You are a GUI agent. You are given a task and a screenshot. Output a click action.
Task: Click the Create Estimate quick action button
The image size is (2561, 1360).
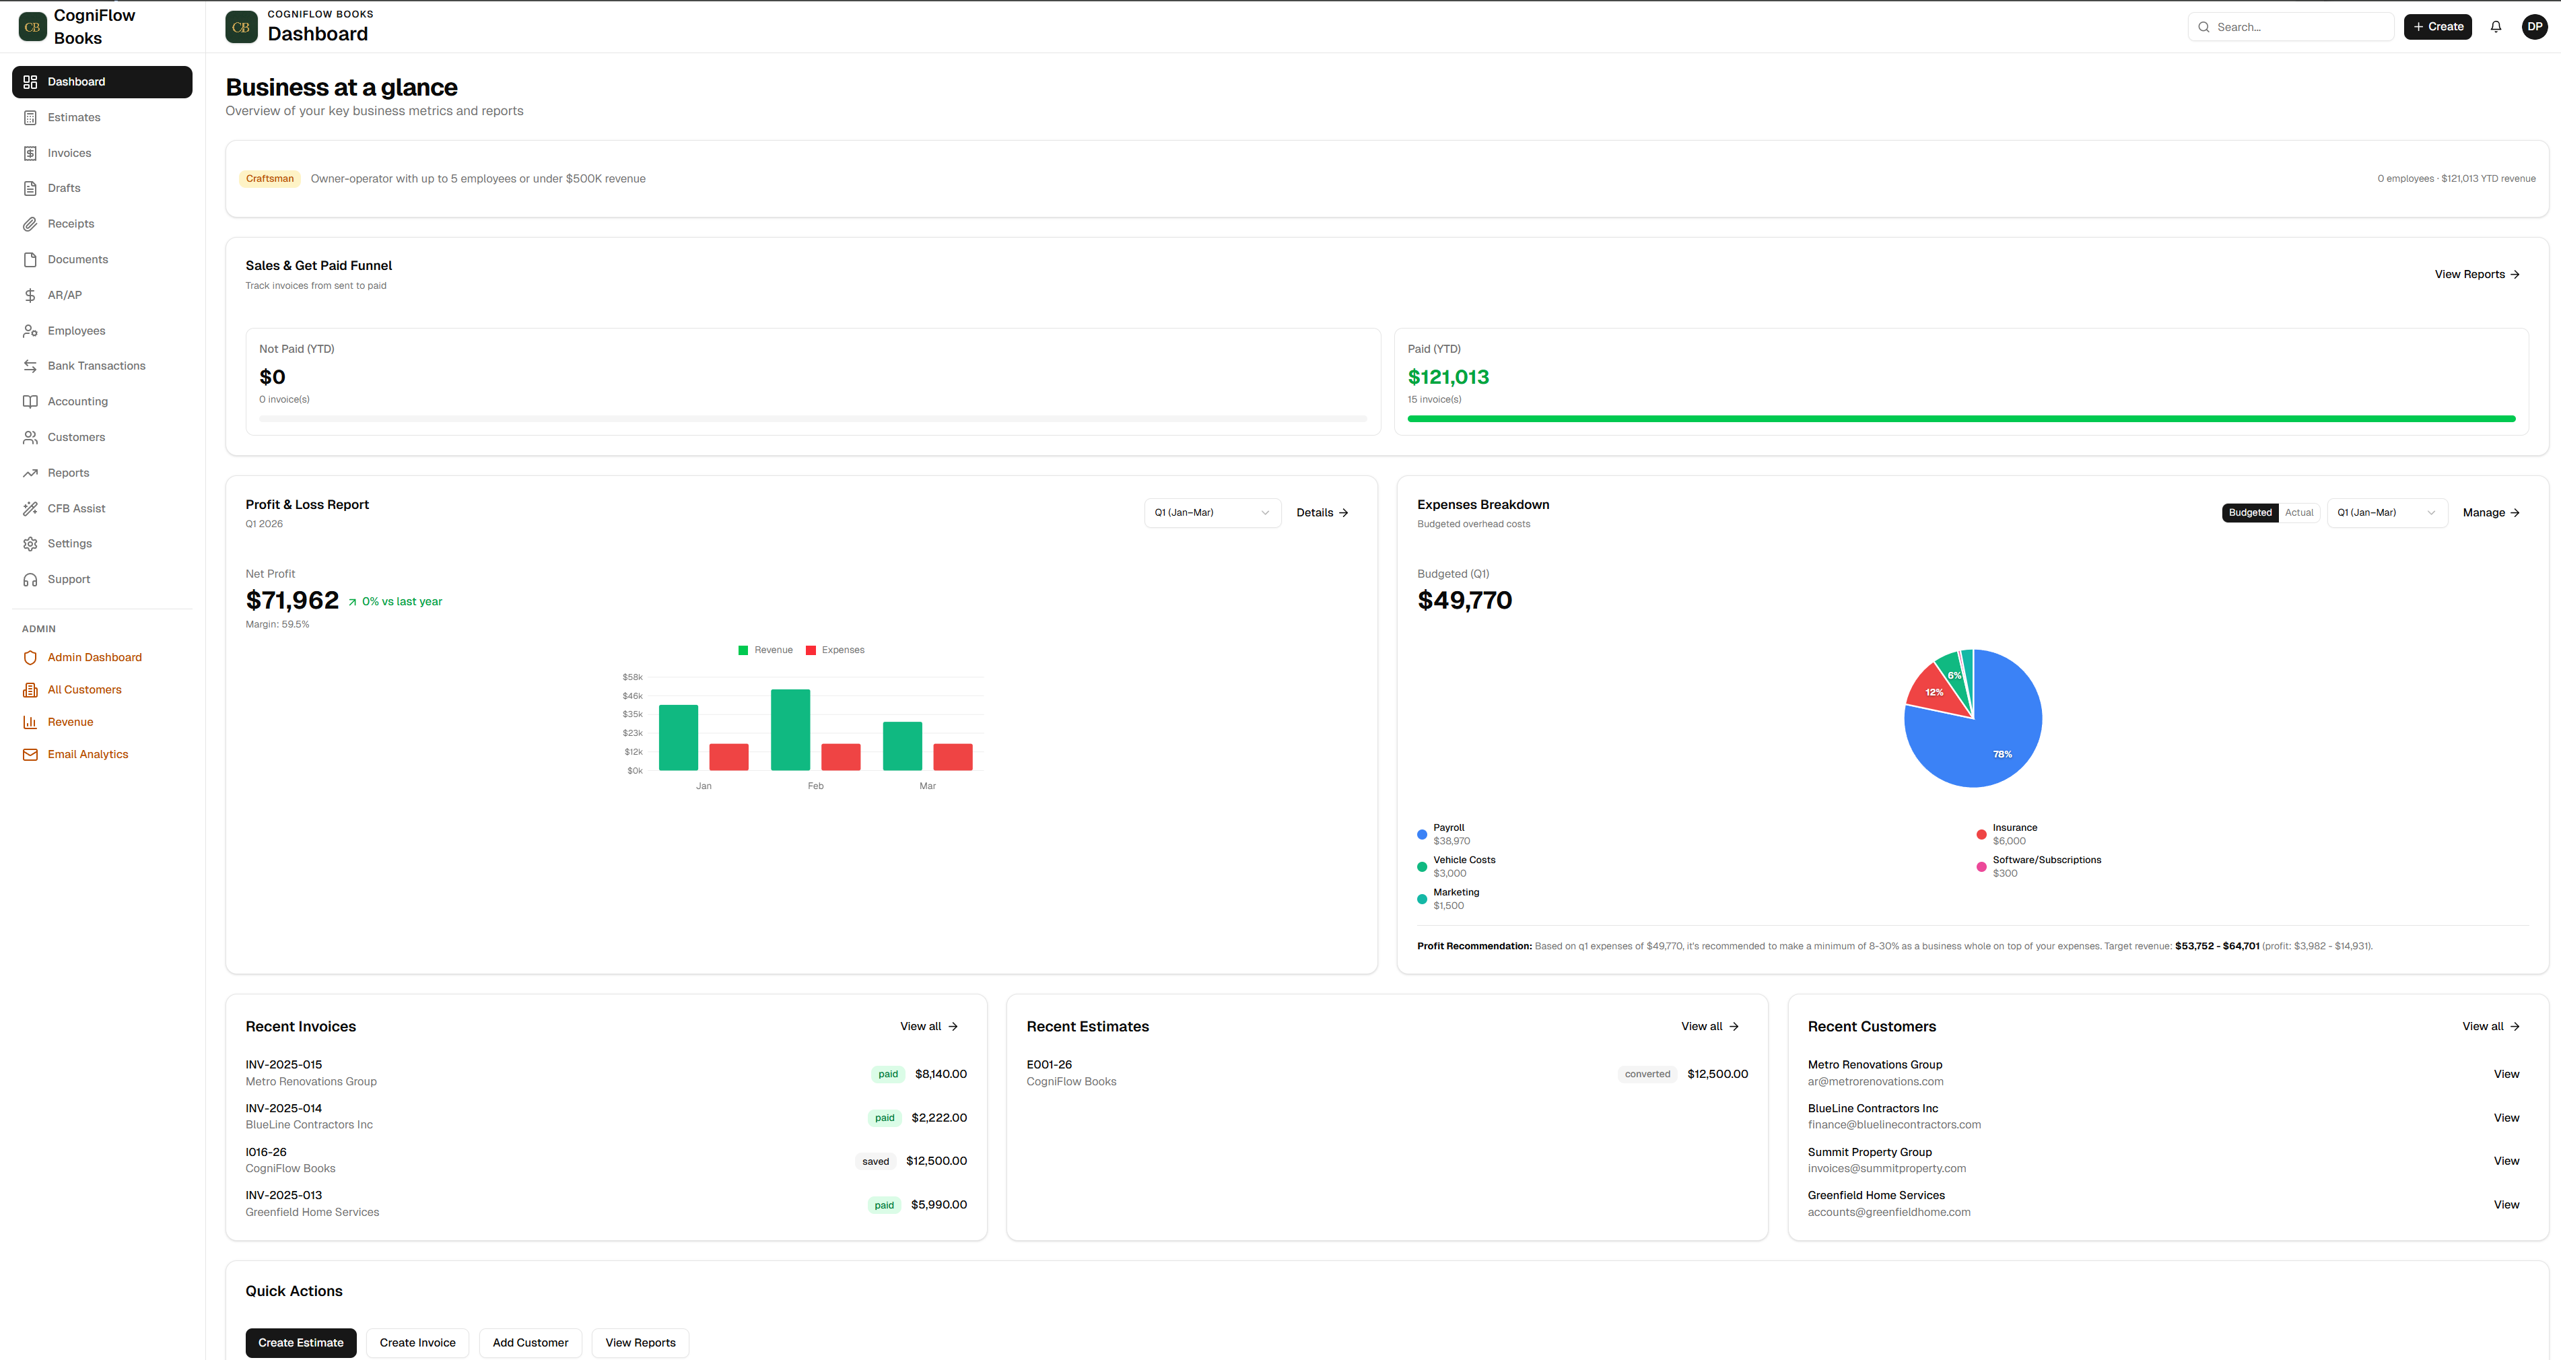click(300, 1342)
